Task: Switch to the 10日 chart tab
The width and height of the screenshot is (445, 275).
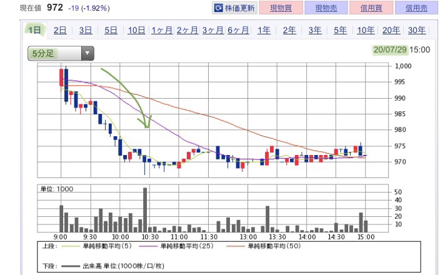Action: click(x=136, y=30)
